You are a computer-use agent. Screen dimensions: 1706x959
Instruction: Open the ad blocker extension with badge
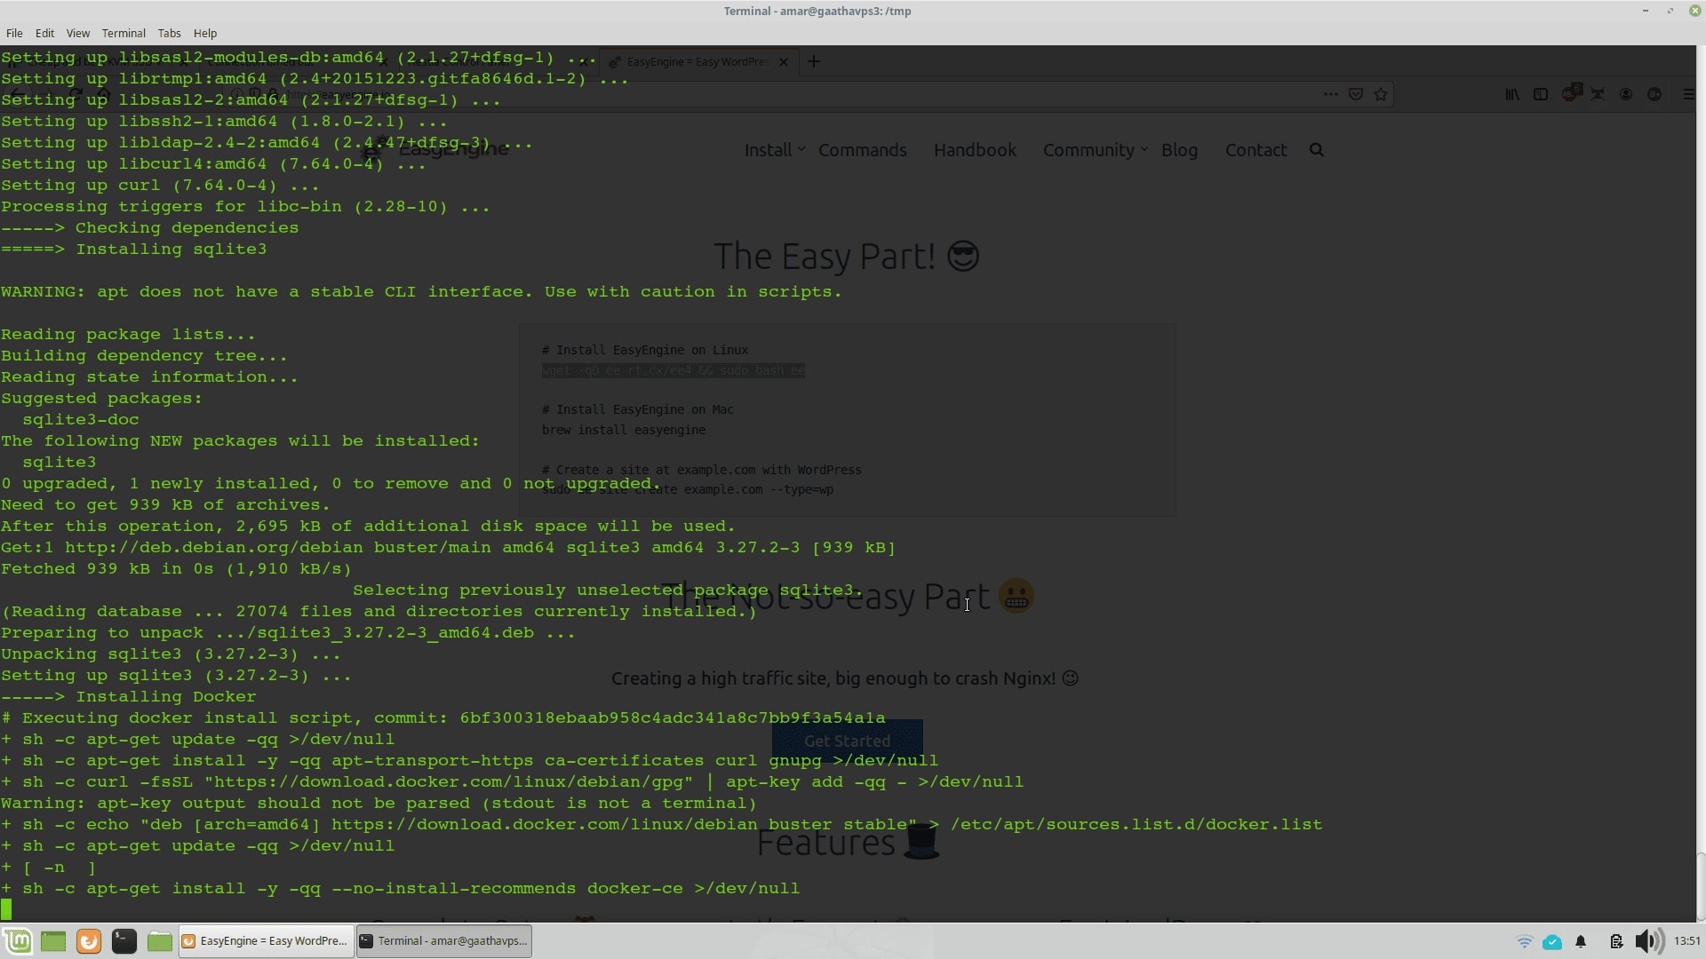pos(1571,93)
